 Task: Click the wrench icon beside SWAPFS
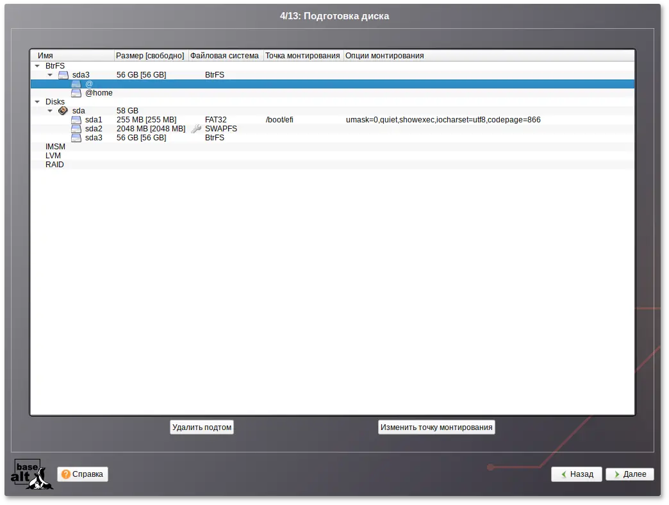(196, 128)
